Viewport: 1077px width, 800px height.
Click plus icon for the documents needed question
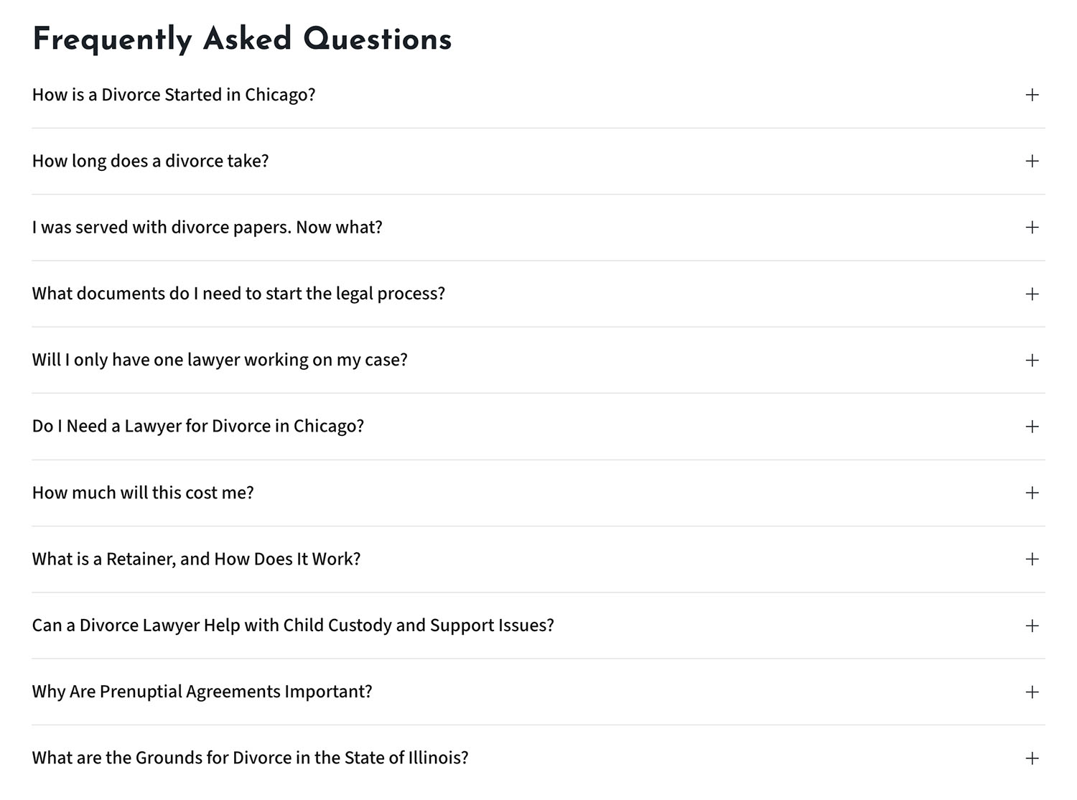pyautogui.click(x=1032, y=294)
